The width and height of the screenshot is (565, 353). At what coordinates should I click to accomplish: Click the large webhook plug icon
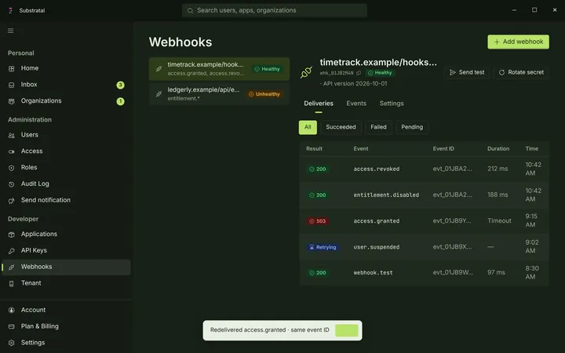click(x=306, y=72)
